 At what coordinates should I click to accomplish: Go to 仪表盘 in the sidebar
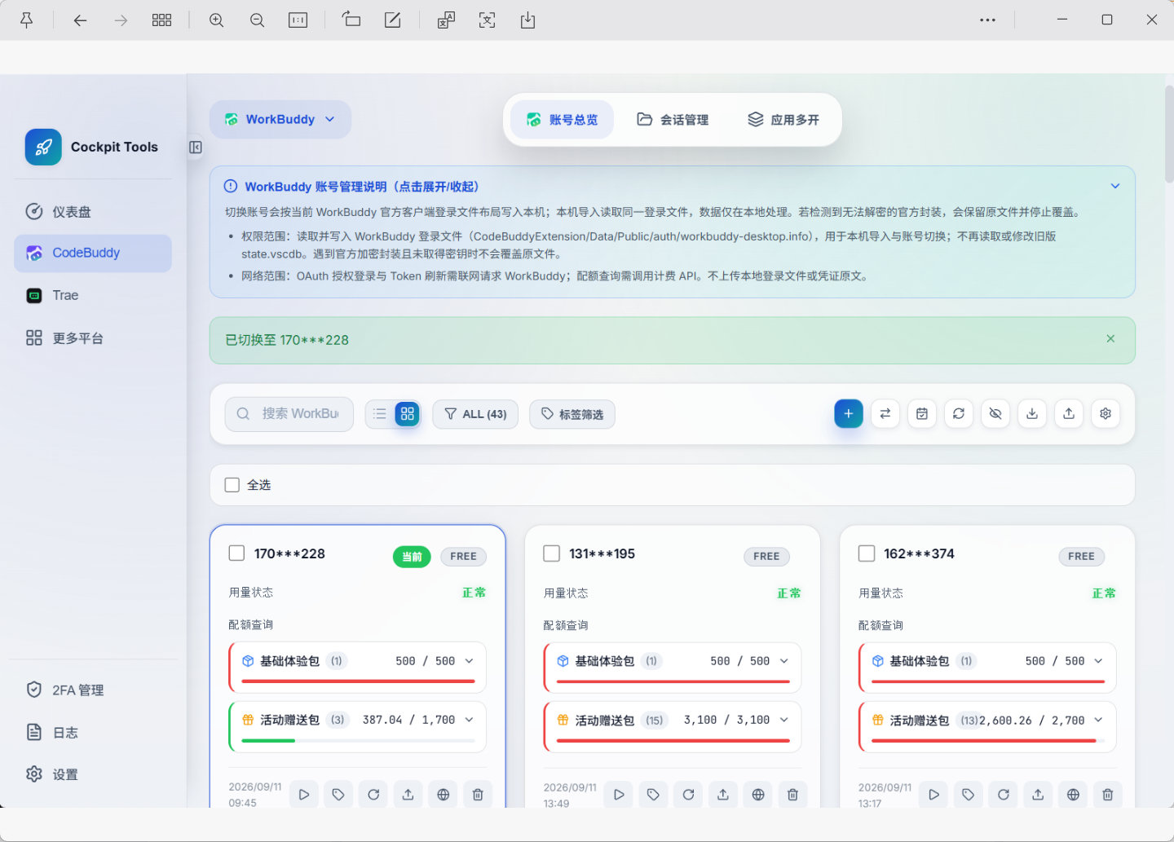click(x=93, y=212)
